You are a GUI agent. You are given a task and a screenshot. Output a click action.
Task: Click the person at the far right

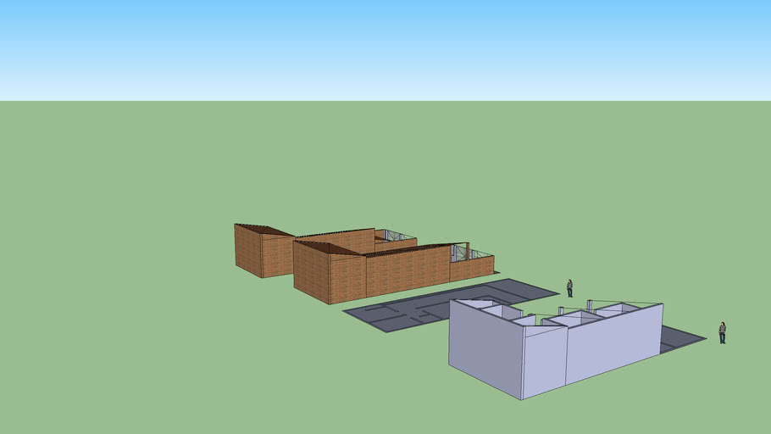[723, 332]
